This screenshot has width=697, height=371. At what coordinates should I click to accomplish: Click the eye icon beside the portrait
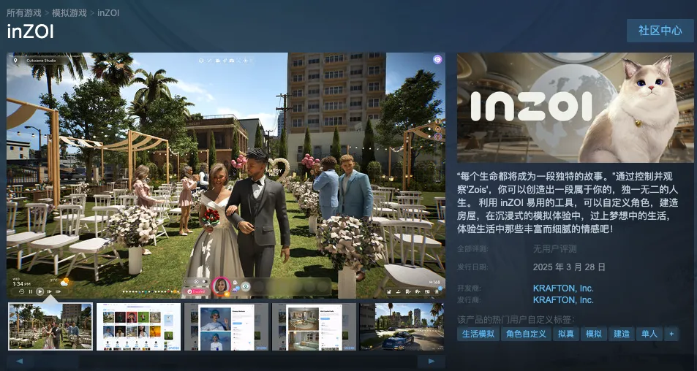pyautogui.click(x=245, y=286)
